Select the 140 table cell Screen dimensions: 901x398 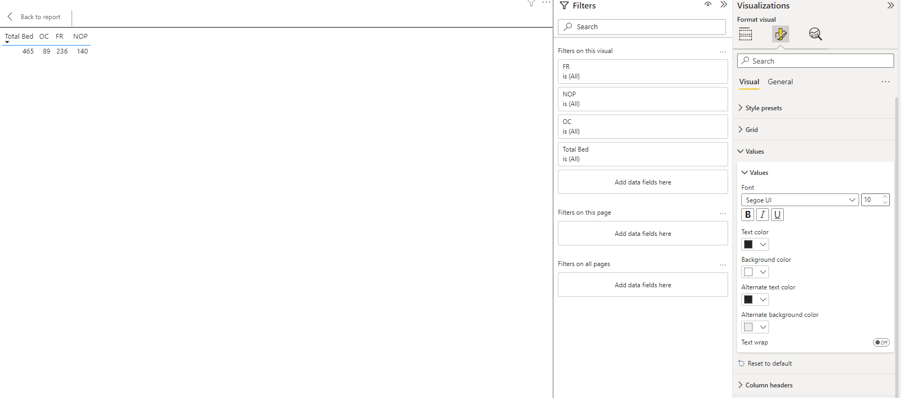(x=82, y=51)
